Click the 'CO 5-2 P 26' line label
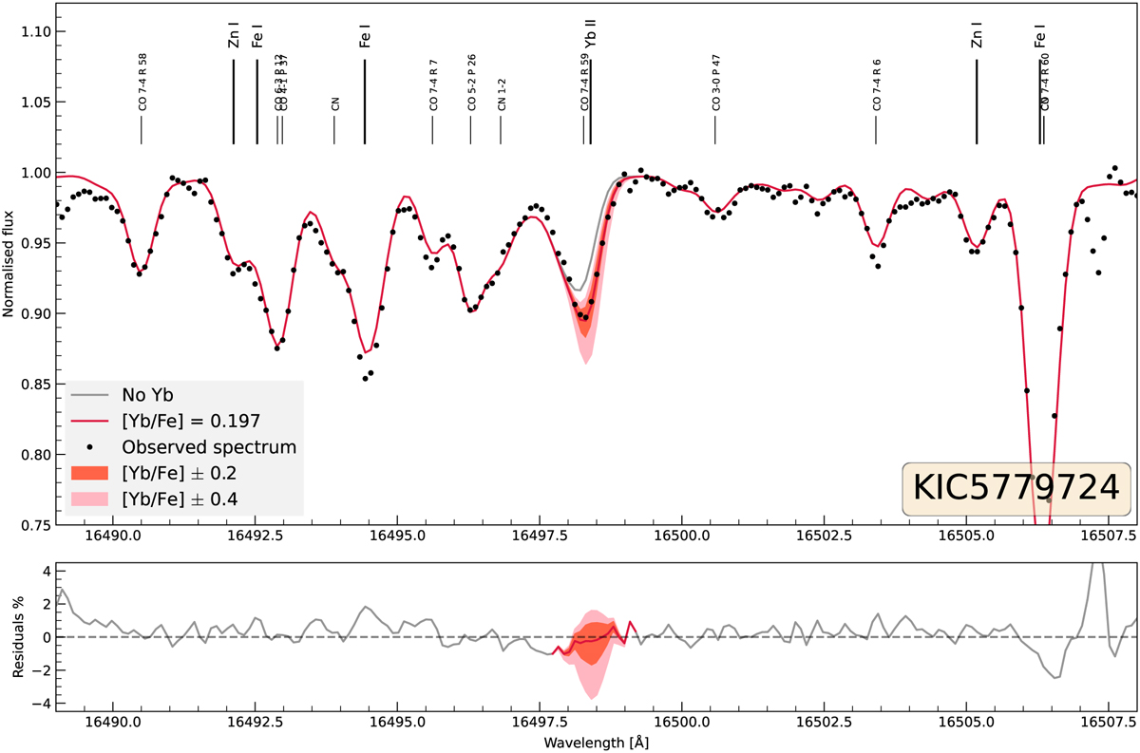Image resolution: width=1140 pixels, height=753 pixels. [x=471, y=82]
